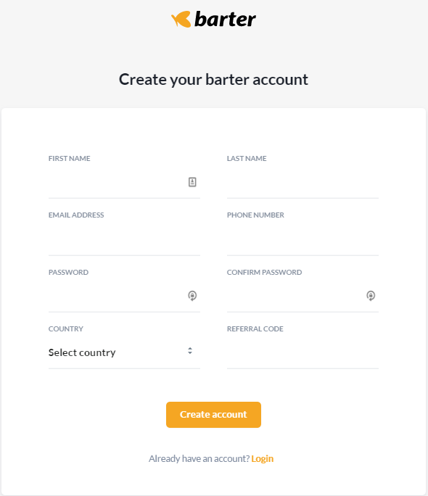The height and width of the screenshot is (496, 428).
Task: Click the REFERRAL CODE field label
Action: [x=255, y=329]
